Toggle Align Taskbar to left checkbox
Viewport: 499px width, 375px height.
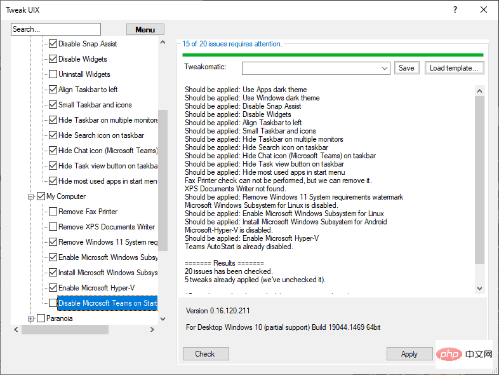click(x=53, y=90)
